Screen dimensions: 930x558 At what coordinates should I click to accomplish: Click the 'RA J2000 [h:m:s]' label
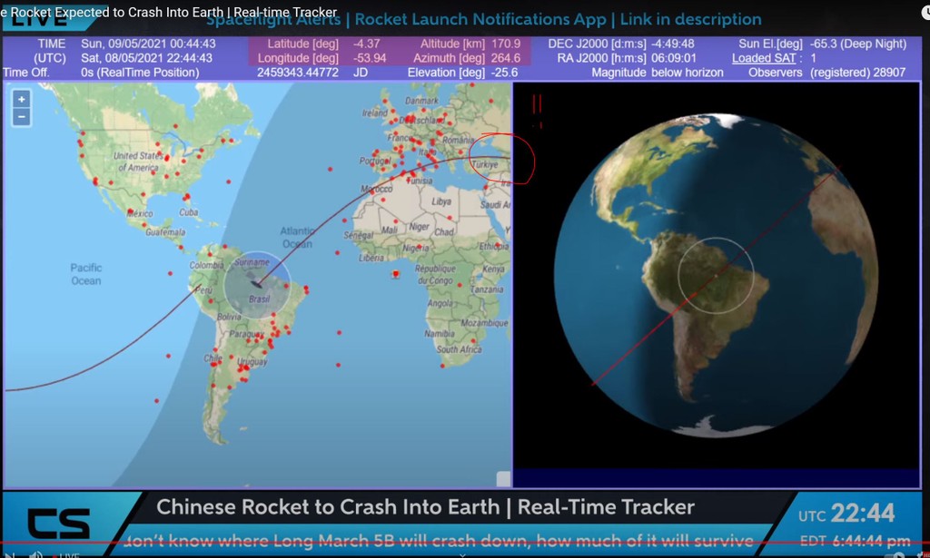coord(601,58)
